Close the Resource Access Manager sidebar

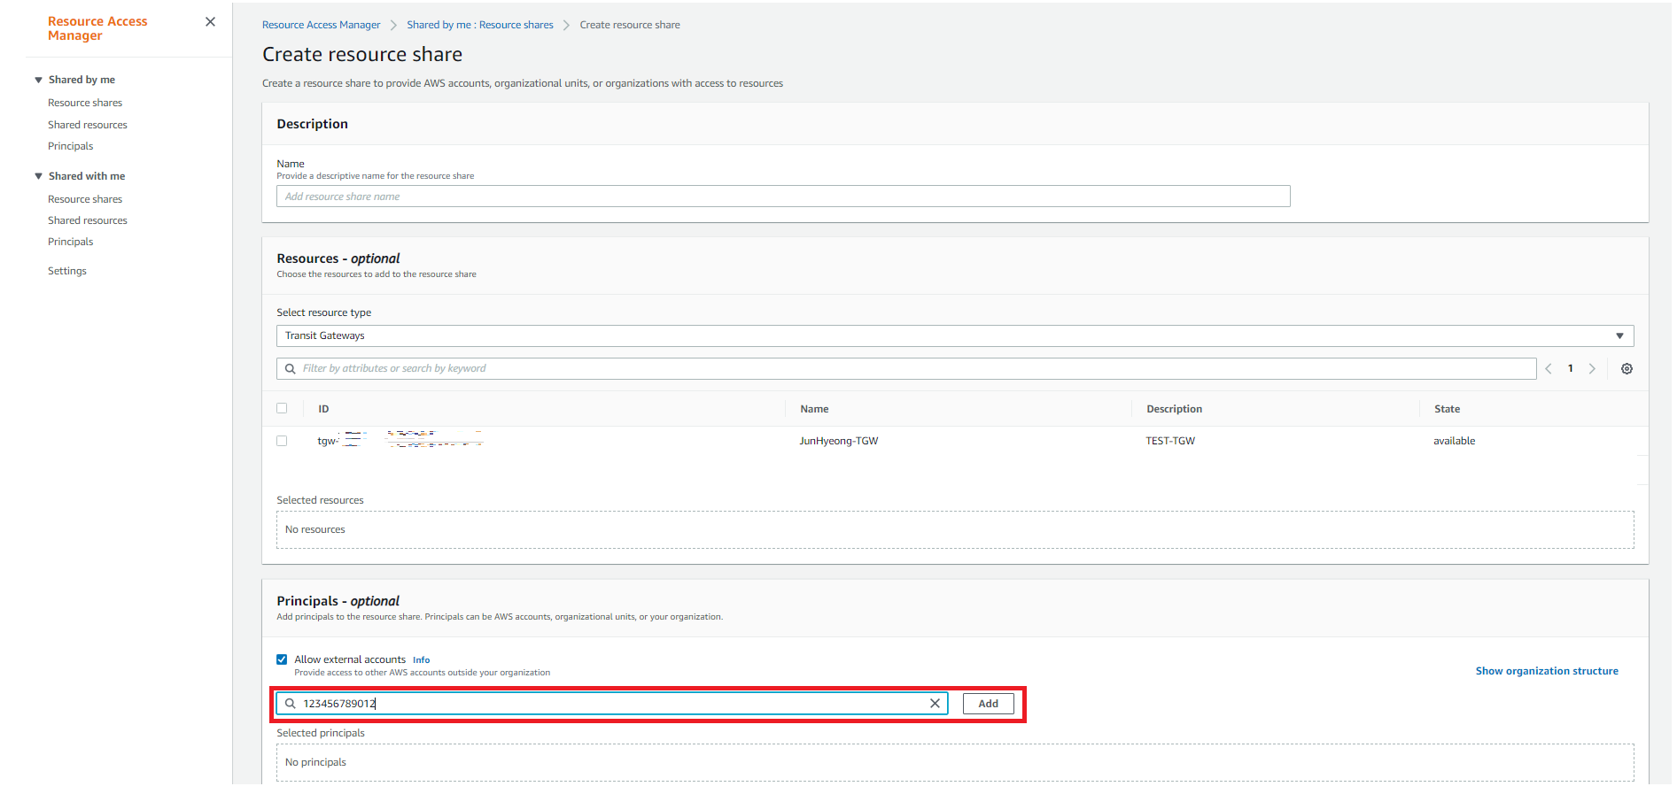pos(210,22)
